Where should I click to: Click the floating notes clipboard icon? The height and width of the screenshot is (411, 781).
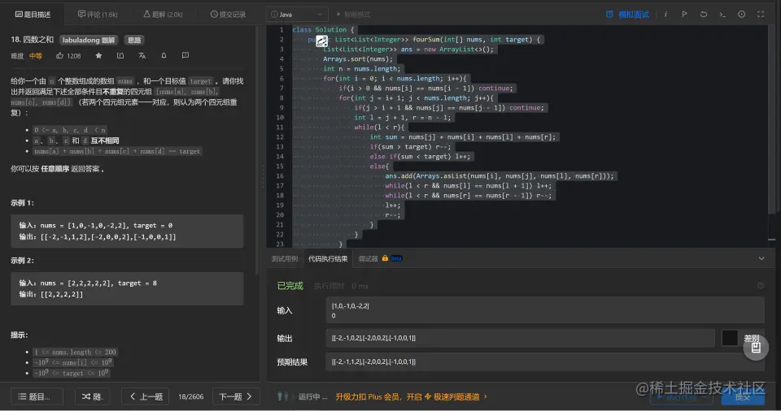click(x=756, y=348)
